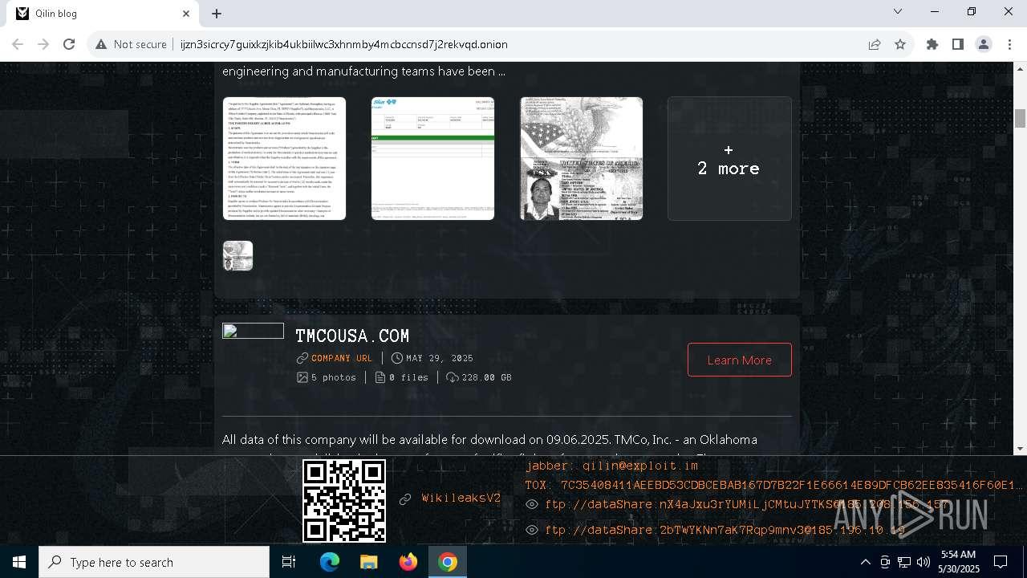Screen dimensions: 1027x578
Task: Click the Not secure warning icon
Action: [101, 44]
